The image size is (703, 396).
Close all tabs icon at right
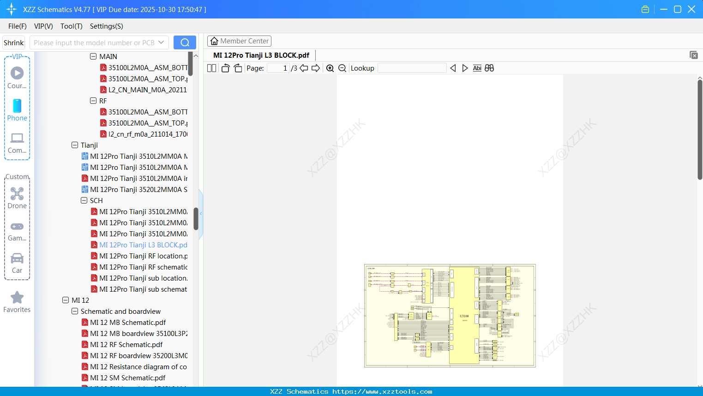(694, 55)
